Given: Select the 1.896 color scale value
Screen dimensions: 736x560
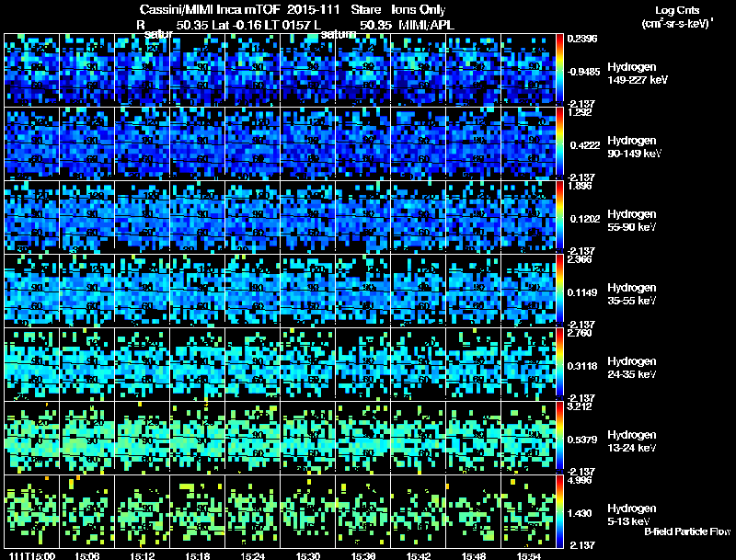Looking at the screenshot, I should tap(580, 186).
